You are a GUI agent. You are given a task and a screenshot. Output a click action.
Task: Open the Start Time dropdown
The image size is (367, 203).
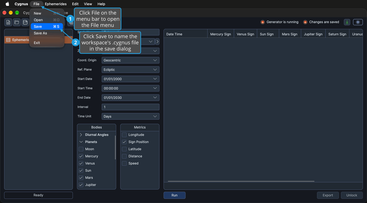(x=131, y=88)
